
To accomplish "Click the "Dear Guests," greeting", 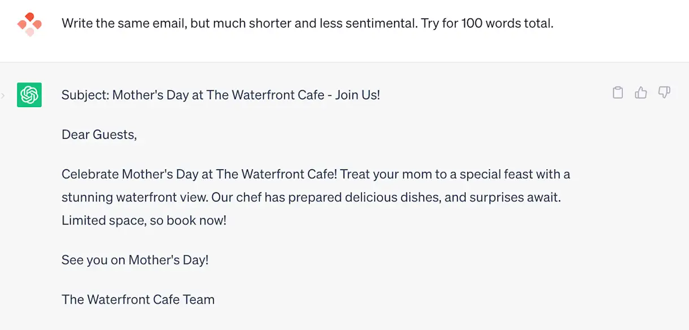I will click(99, 135).
